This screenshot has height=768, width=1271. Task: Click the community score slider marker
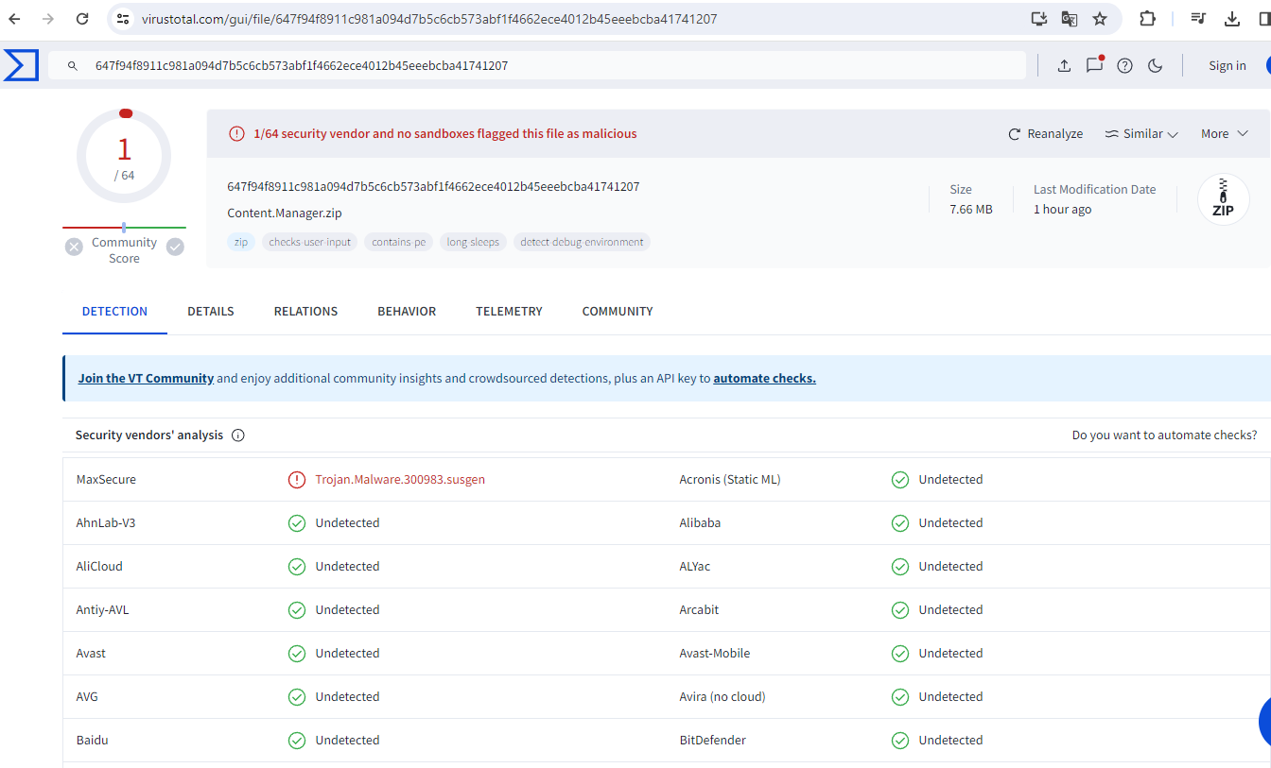pyautogui.click(x=124, y=227)
